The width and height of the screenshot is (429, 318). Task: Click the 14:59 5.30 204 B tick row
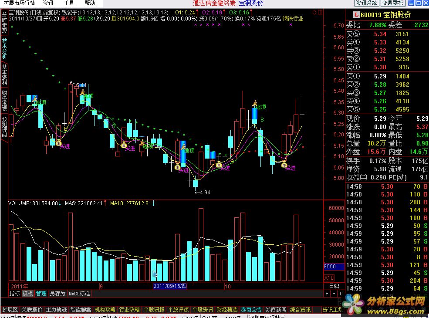click(x=387, y=281)
